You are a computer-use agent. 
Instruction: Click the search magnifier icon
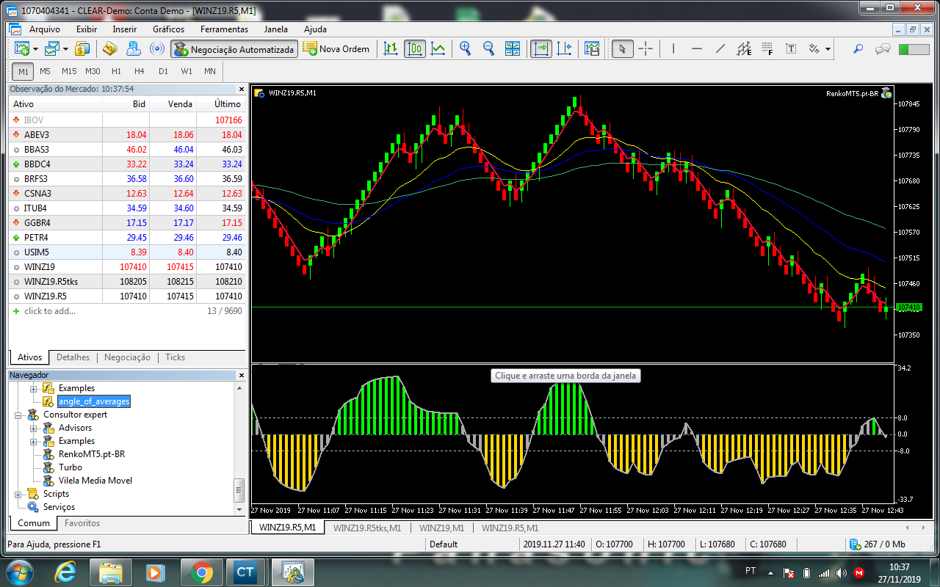[858, 49]
